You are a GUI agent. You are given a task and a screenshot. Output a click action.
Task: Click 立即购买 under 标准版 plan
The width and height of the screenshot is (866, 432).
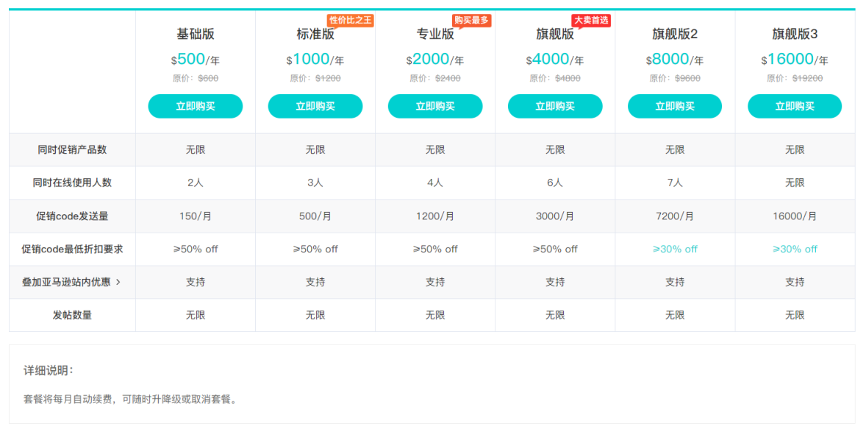(x=315, y=106)
